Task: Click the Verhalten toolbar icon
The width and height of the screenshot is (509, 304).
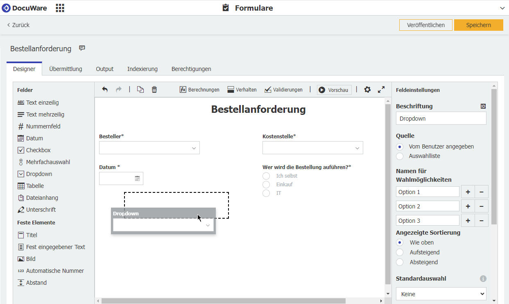Action: tap(242, 89)
